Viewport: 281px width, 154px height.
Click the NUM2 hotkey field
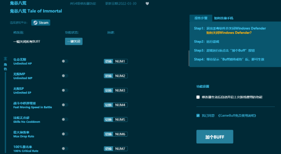(120, 76)
